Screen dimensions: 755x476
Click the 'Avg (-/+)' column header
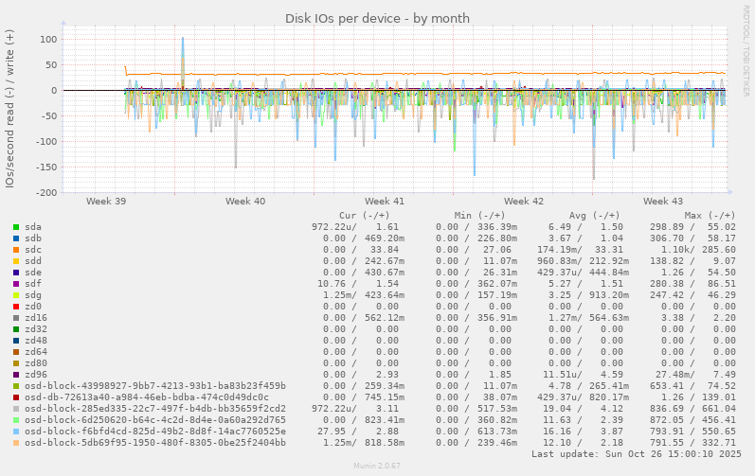pos(588,216)
